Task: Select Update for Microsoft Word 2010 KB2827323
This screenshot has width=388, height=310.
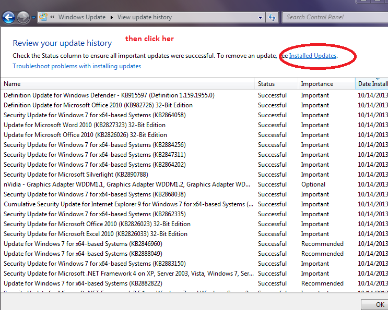Action: [x=194, y=125]
